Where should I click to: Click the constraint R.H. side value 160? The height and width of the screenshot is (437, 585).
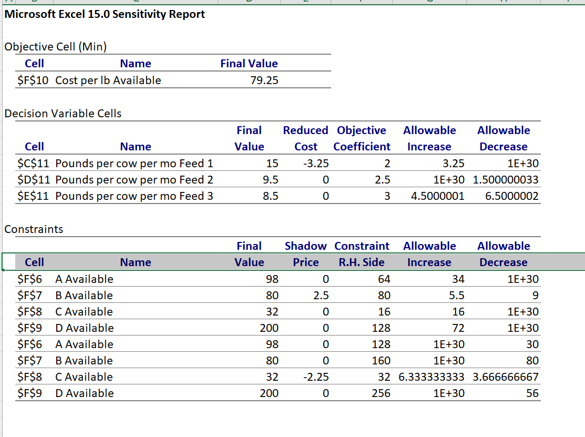380,361
